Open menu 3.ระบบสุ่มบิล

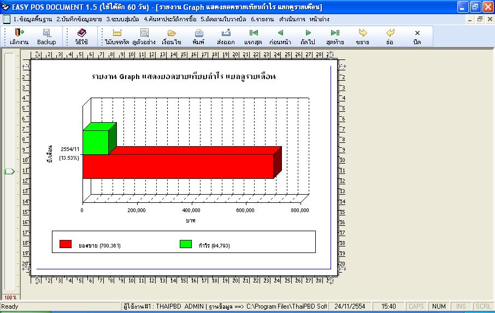click(x=122, y=19)
